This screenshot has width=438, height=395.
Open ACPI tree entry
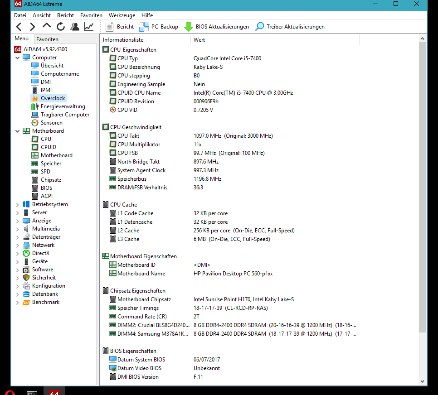tap(42, 196)
